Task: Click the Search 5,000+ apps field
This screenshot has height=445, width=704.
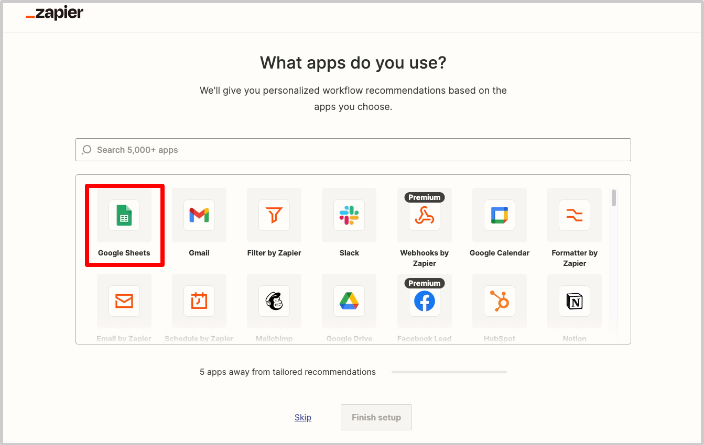Action: tap(353, 150)
